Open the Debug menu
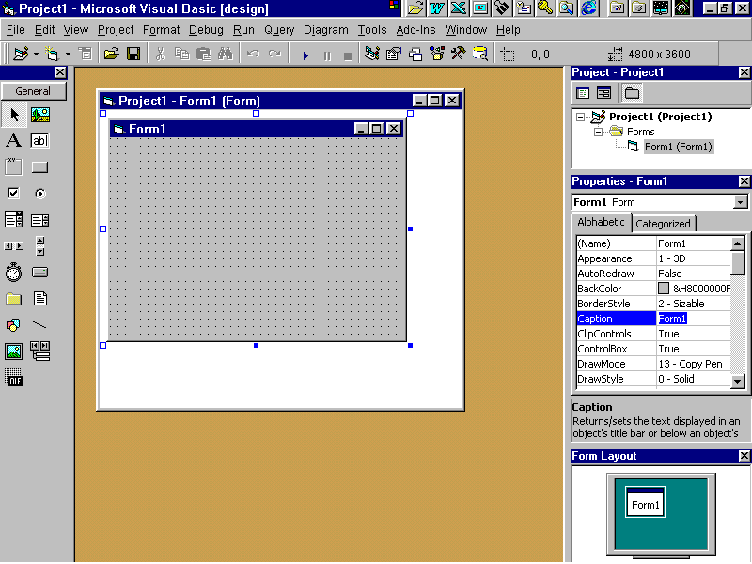This screenshot has height=564, width=752. tap(206, 30)
